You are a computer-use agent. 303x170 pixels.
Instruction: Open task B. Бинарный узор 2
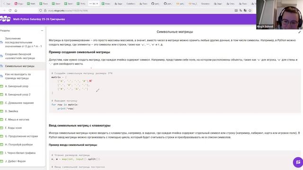click(x=18, y=94)
